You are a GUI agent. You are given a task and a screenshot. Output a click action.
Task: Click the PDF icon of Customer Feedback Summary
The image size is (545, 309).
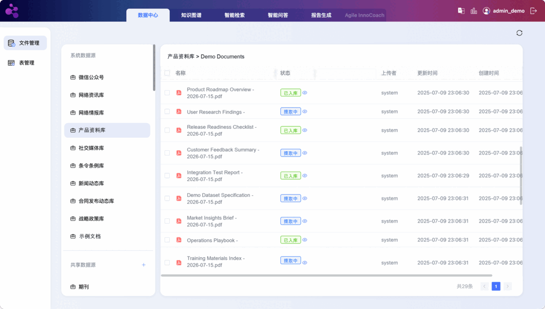179,153
